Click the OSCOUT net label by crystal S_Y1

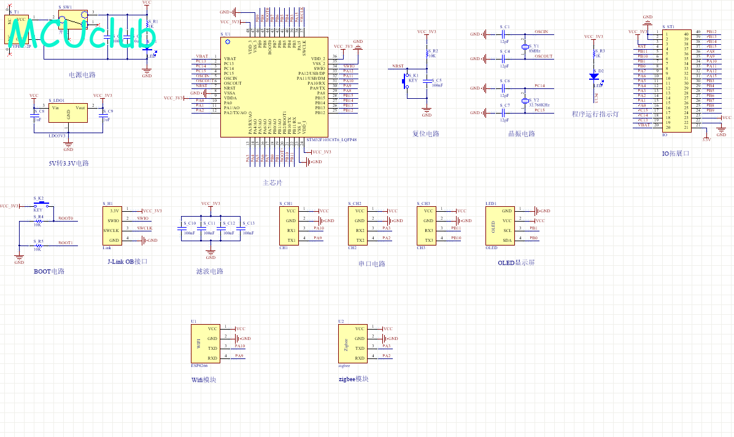click(544, 56)
